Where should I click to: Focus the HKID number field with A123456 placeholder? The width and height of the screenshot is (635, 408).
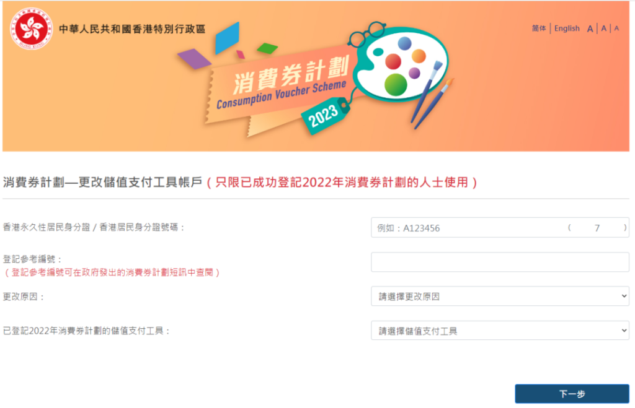pyautogui.click(x=465, y=228)
